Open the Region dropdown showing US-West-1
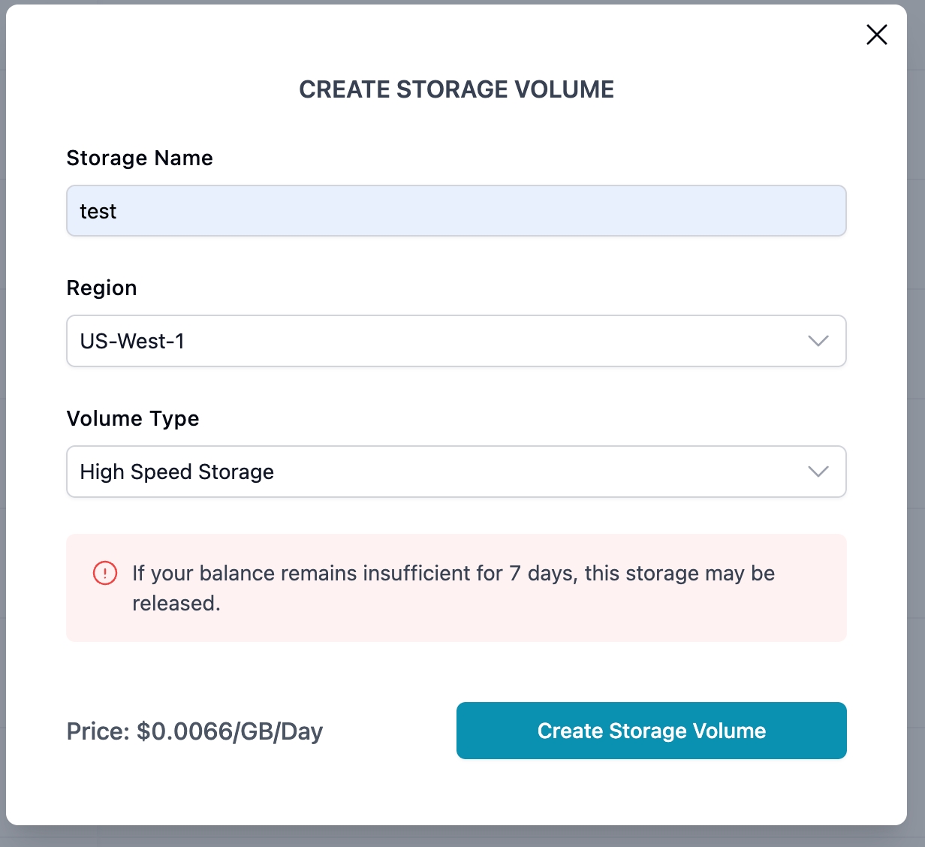The width and height of the screenshot is (925, 847). pyautogui.click(x=456, y=341)
